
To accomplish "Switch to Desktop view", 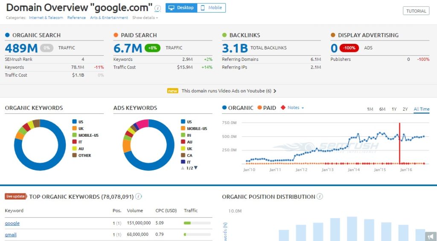I will pos(181,8).
